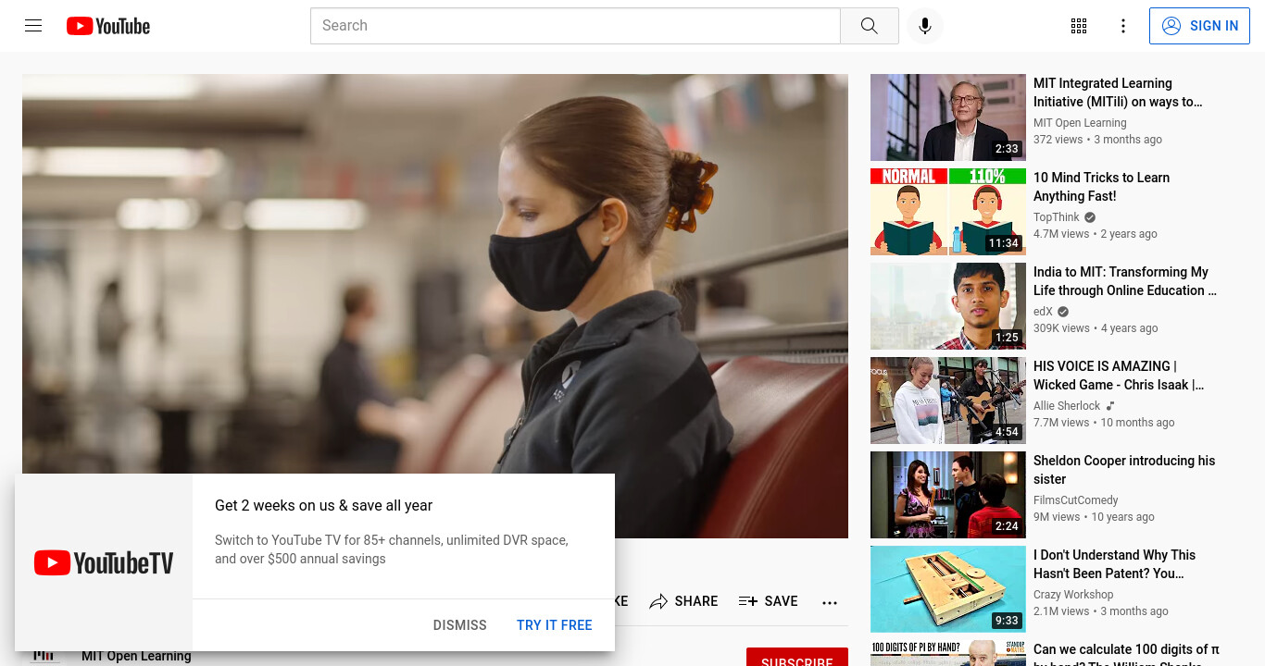Click the magnifier search button
This screenshot has height=666, width=1265.
tap(869, 26)
